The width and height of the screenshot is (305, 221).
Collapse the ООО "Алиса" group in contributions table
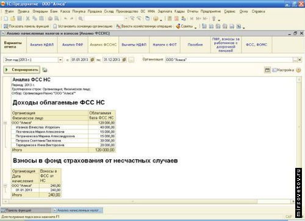click(x=5, y=186)
